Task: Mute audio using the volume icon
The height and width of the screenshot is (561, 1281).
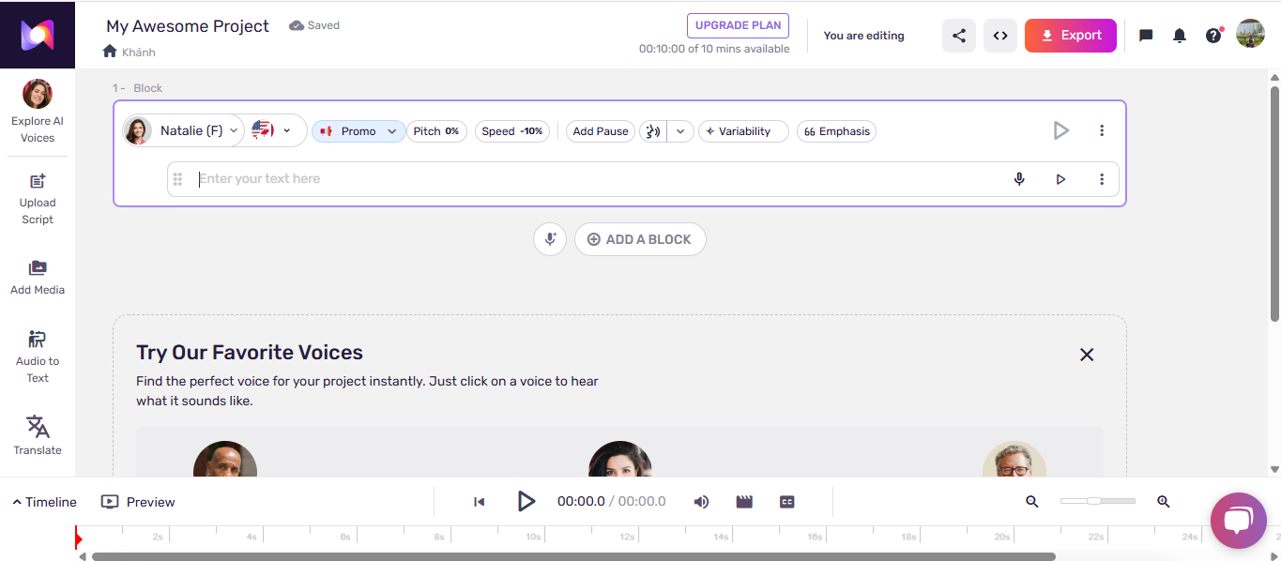Action: click(701, 501)
